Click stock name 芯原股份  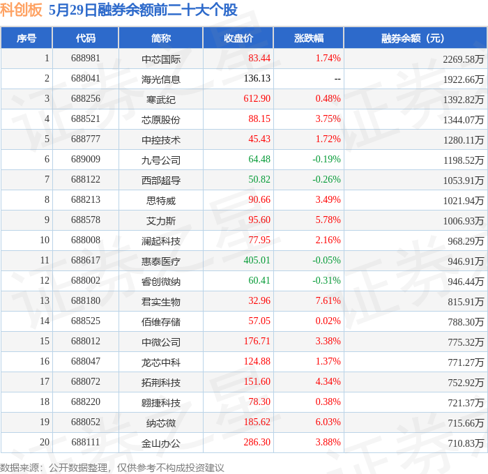coord(161,120)
